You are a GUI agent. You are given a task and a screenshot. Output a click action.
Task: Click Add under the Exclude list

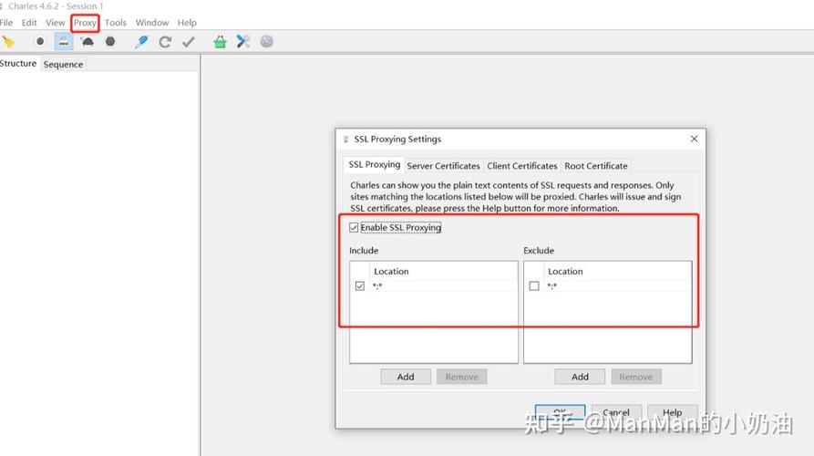pyautogui.click(x=580, y=377)
